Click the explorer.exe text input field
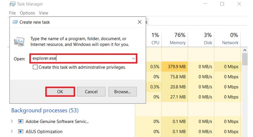Viewport: 253px width, 137px height. (x=81, y=58)
